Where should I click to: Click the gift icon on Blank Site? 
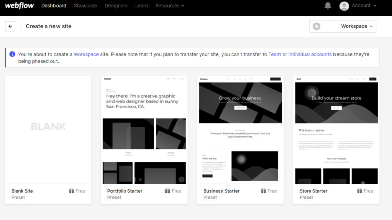(x=71, y=191)
